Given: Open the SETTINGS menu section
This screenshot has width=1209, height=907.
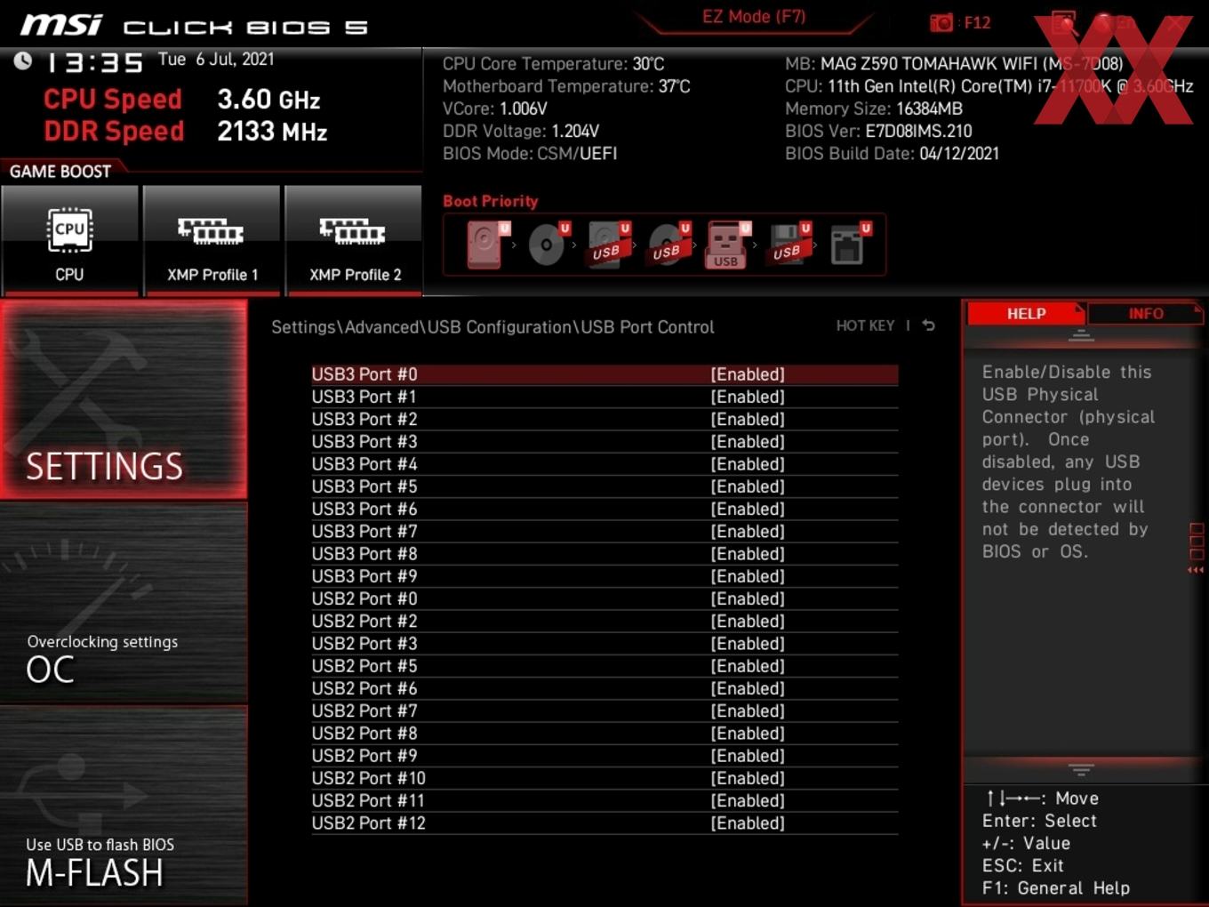Looking at the screenshot, I should click(x=124, y=399).
